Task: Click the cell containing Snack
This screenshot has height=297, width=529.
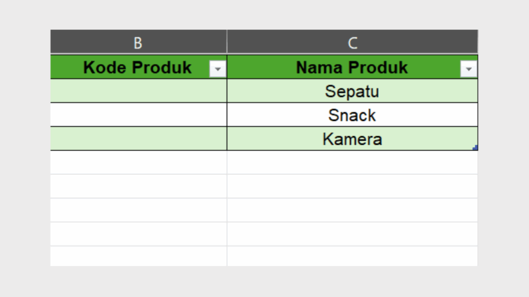Action: [x=351, y=115]
